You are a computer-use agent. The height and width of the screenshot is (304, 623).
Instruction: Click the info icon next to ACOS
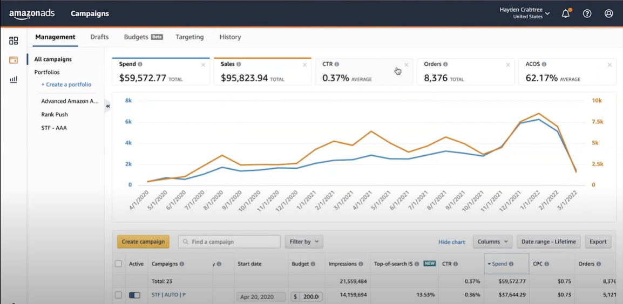[x=544, y=64]
